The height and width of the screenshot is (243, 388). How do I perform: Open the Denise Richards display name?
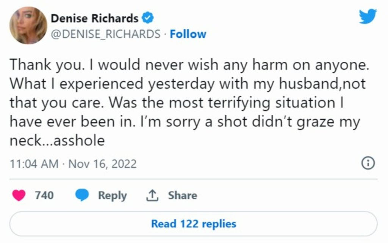94,18
